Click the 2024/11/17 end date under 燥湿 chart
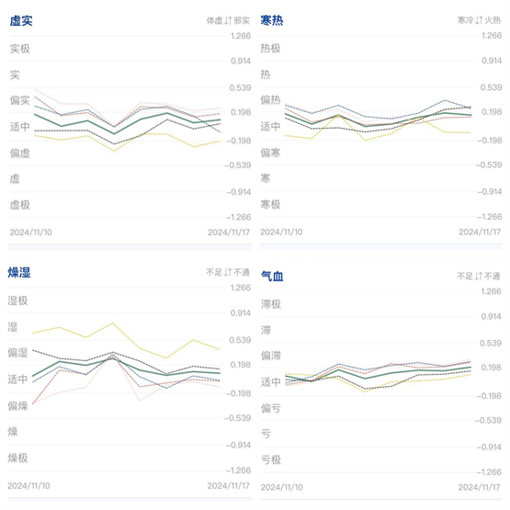 point(228,485)
